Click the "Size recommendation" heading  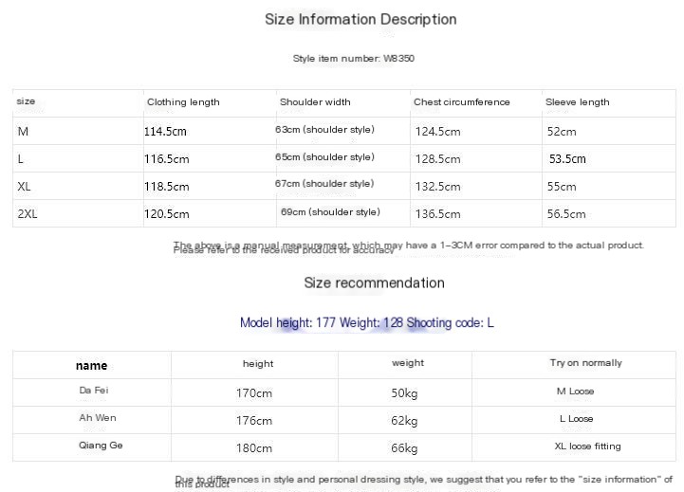pyautogui.click(x=374, y=282)
